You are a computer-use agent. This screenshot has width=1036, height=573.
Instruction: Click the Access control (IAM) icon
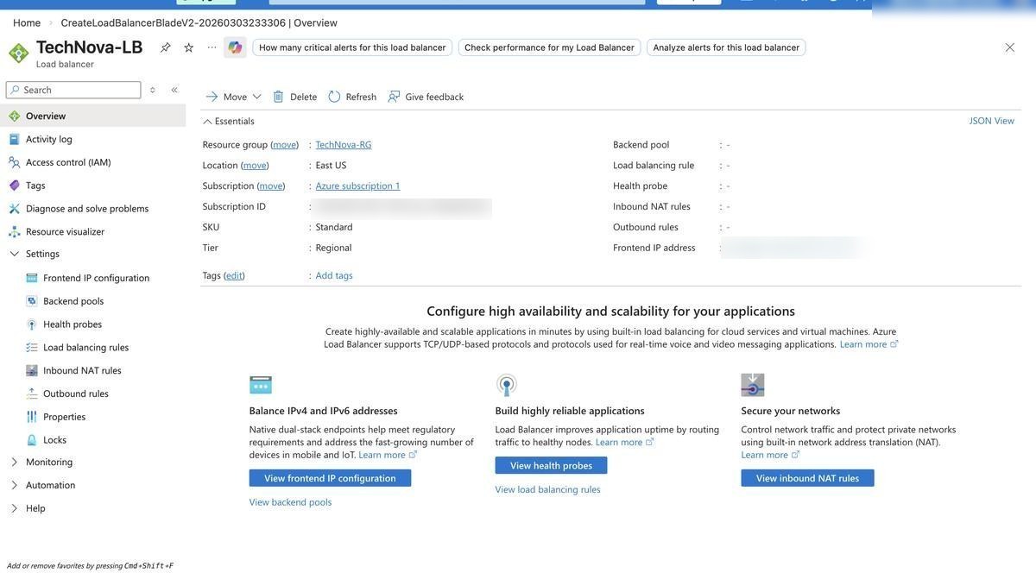click(x=14, y=162)
